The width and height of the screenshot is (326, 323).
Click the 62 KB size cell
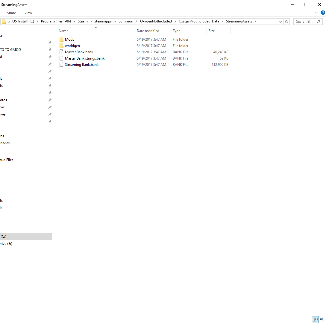pos(224,58)
